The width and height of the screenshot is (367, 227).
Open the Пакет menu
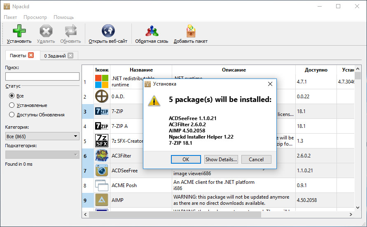click(10, 17)
